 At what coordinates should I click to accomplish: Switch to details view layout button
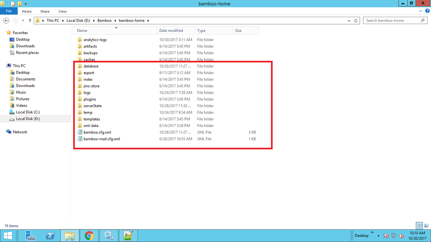[x=419, y=226]
